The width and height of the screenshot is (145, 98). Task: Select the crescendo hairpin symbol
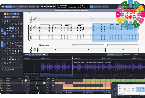4,39
